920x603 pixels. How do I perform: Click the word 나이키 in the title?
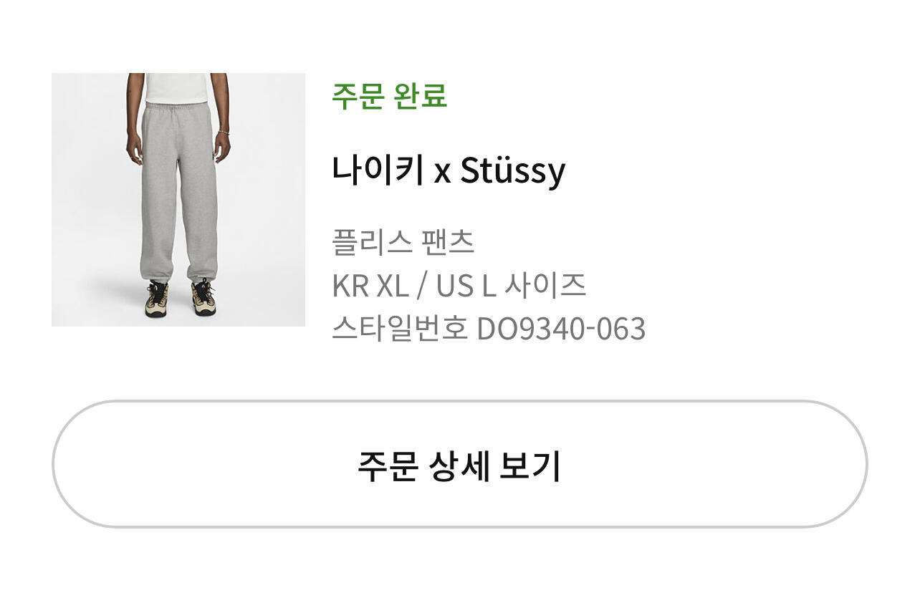pos(377,170)
